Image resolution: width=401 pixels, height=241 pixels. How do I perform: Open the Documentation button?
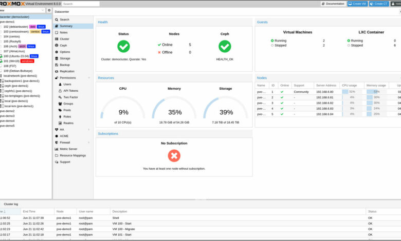(333, 4)
